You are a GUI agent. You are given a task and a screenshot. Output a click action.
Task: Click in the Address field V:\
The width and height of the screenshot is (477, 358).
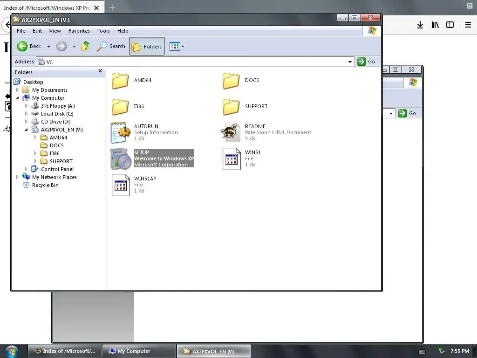(x=195, y=62)
